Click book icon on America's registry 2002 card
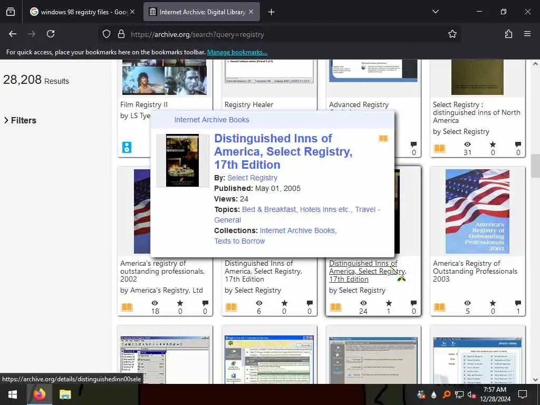The image size is (540, 405). click(x=127, y=307)
